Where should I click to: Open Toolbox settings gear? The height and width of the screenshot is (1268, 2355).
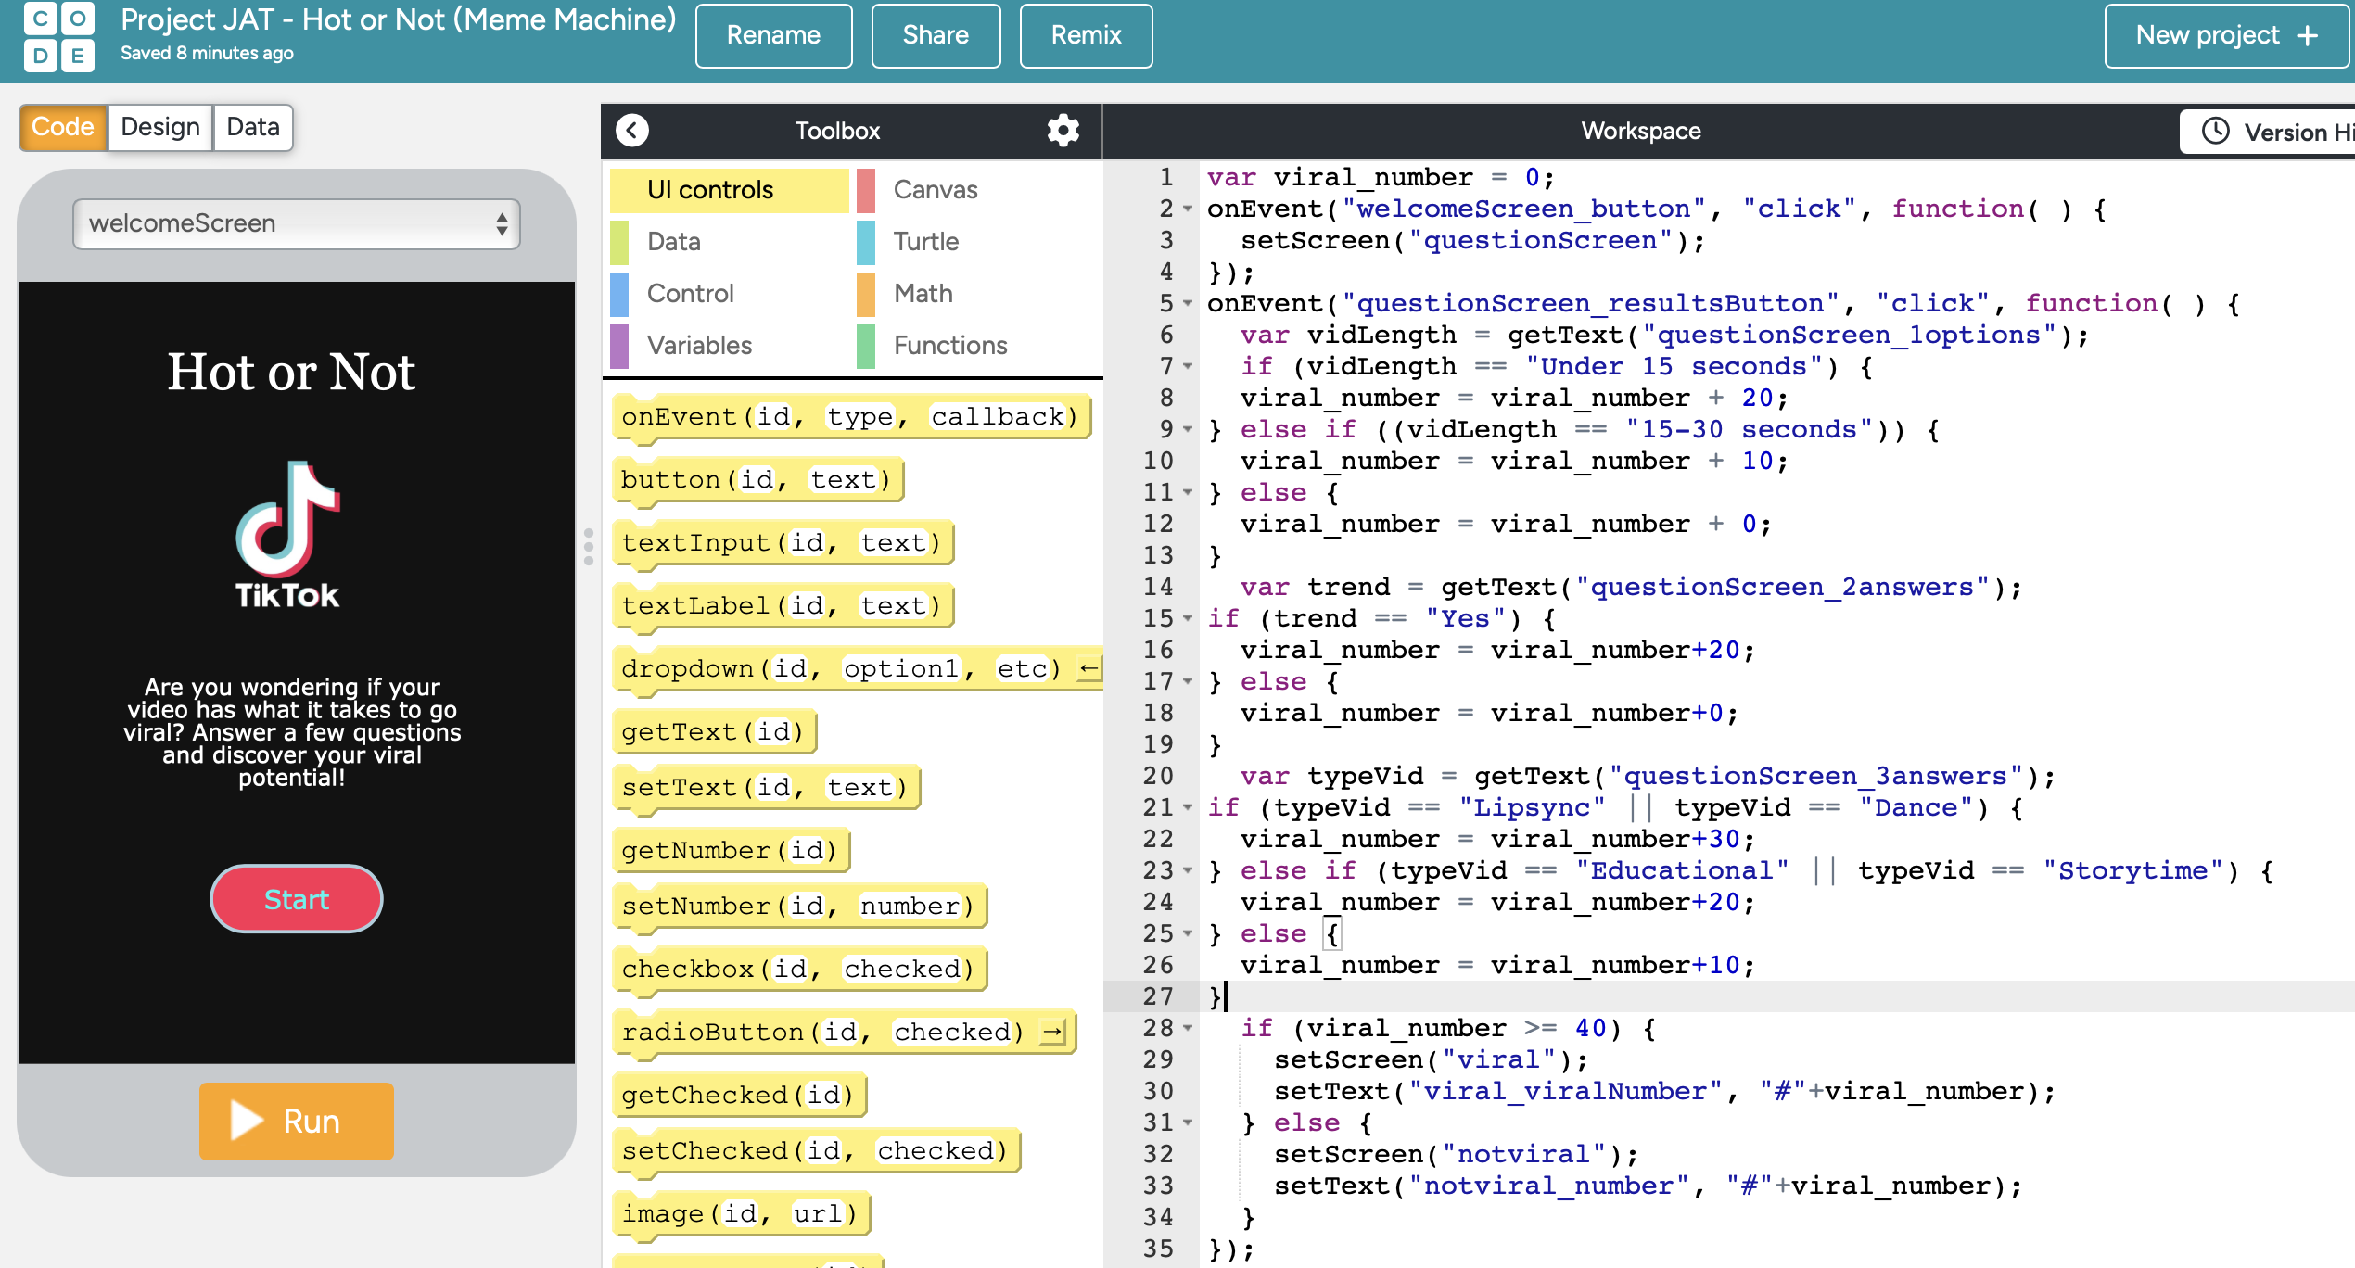point(1063,131)
